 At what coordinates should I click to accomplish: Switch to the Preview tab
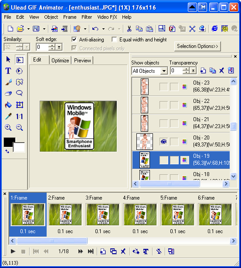tap(82, 61)
